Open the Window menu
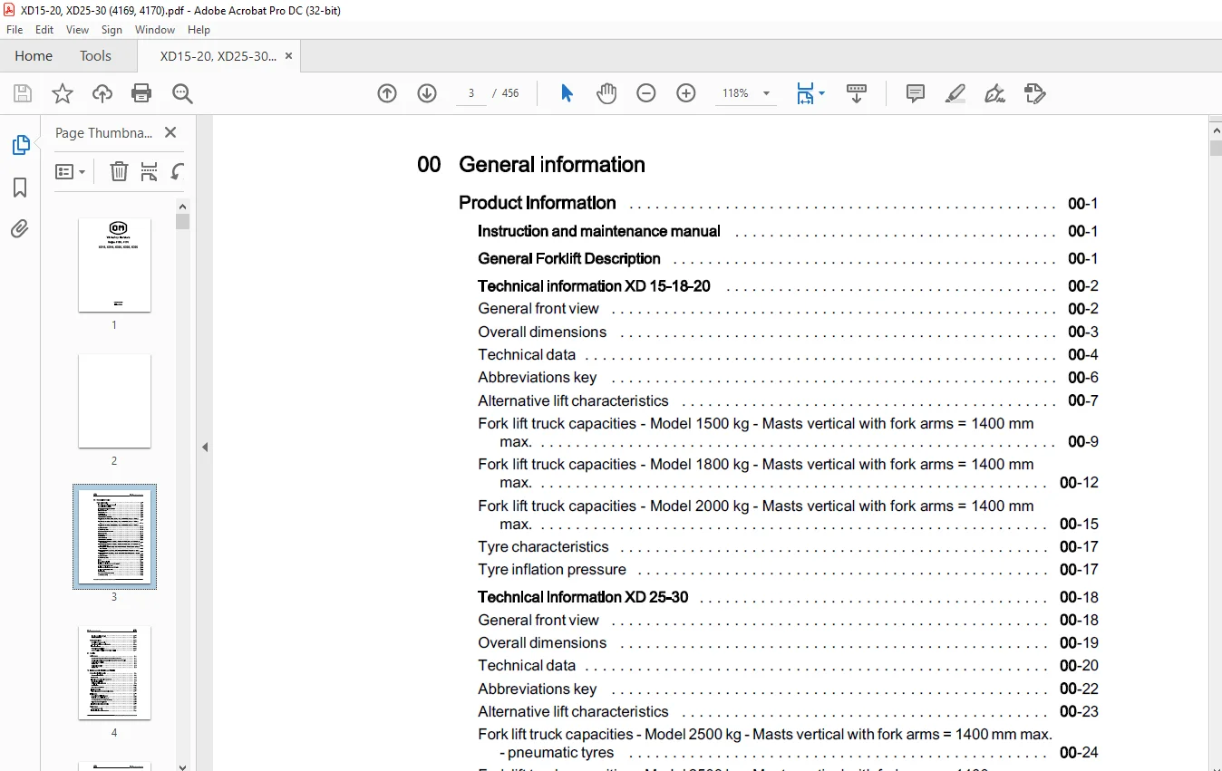The image size is (1222, 771). coord(155,30)
